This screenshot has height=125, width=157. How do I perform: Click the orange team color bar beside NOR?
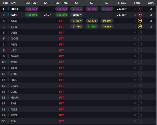8,38
